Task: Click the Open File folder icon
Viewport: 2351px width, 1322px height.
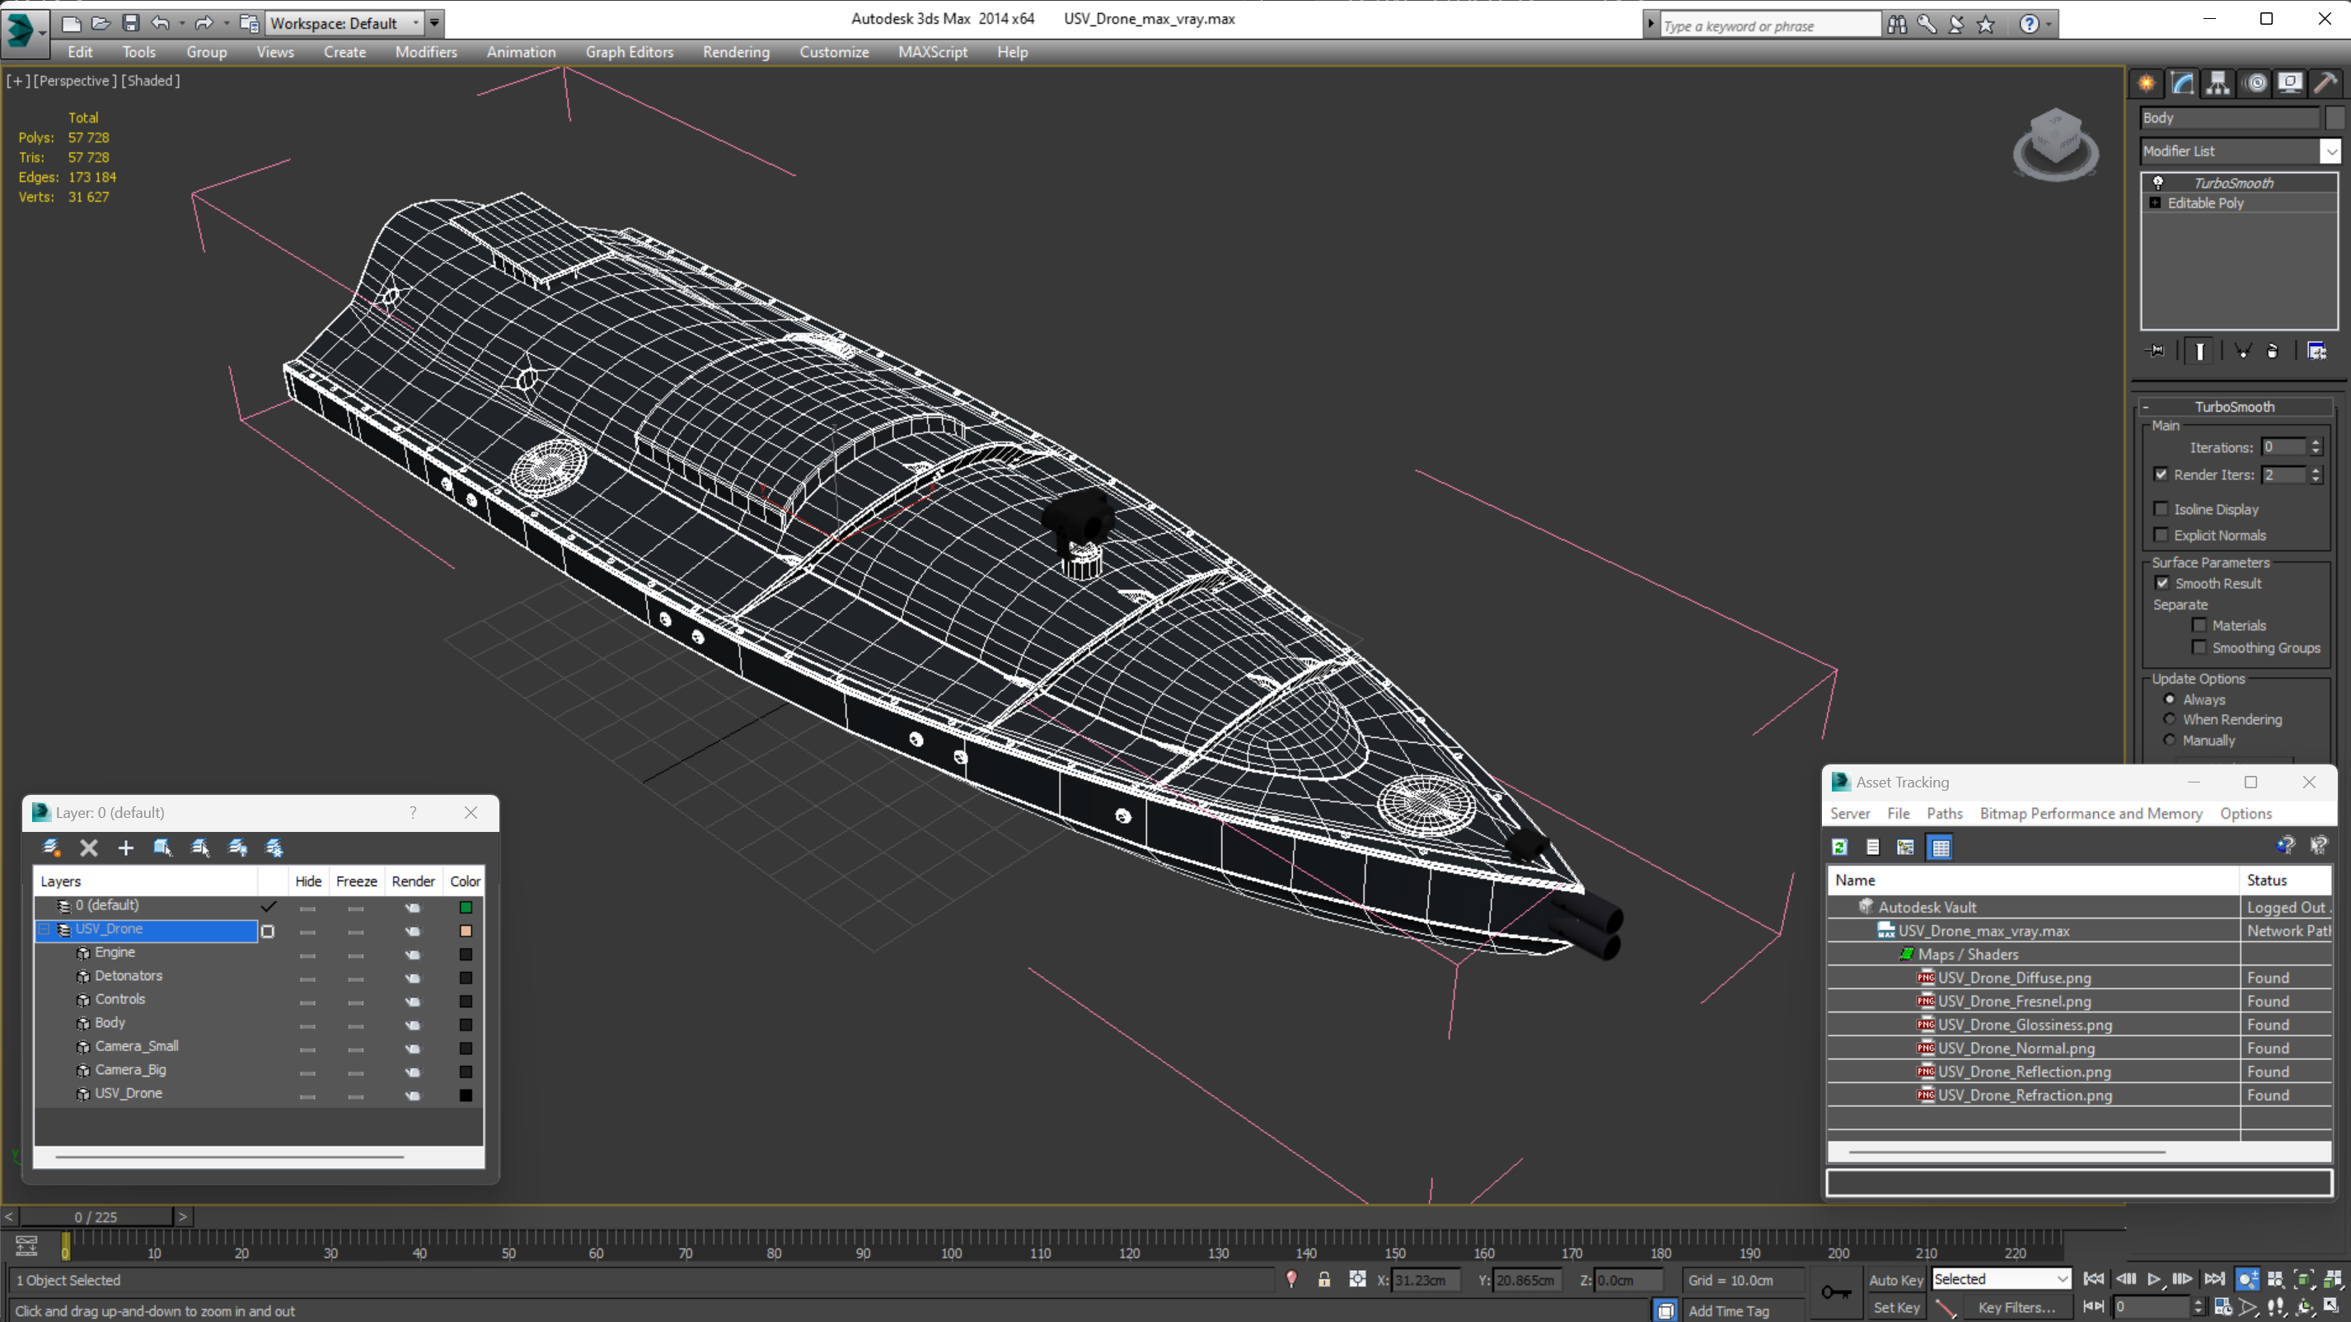Action: (x=101, y=23)
